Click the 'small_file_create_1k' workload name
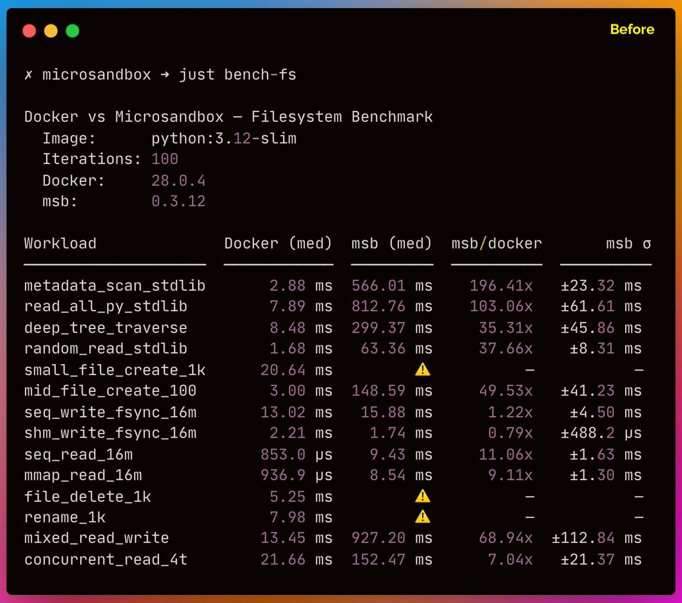 (x=115, y=370)
